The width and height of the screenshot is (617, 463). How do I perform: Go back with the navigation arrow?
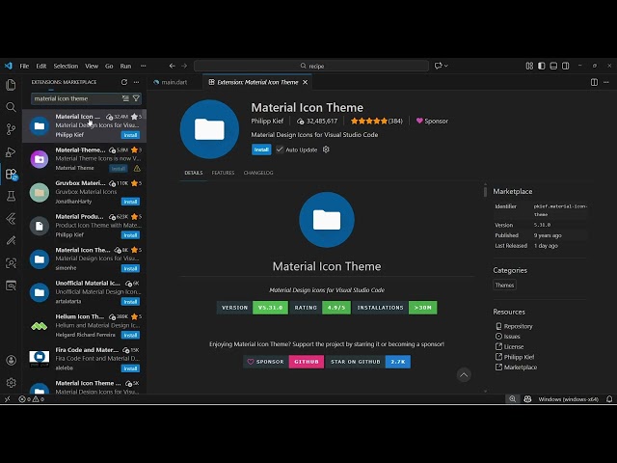(172, 66)
